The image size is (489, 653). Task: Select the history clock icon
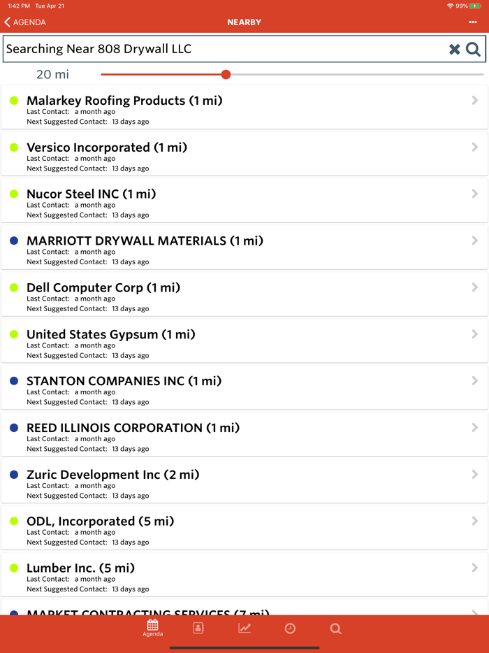click(289, 628)
